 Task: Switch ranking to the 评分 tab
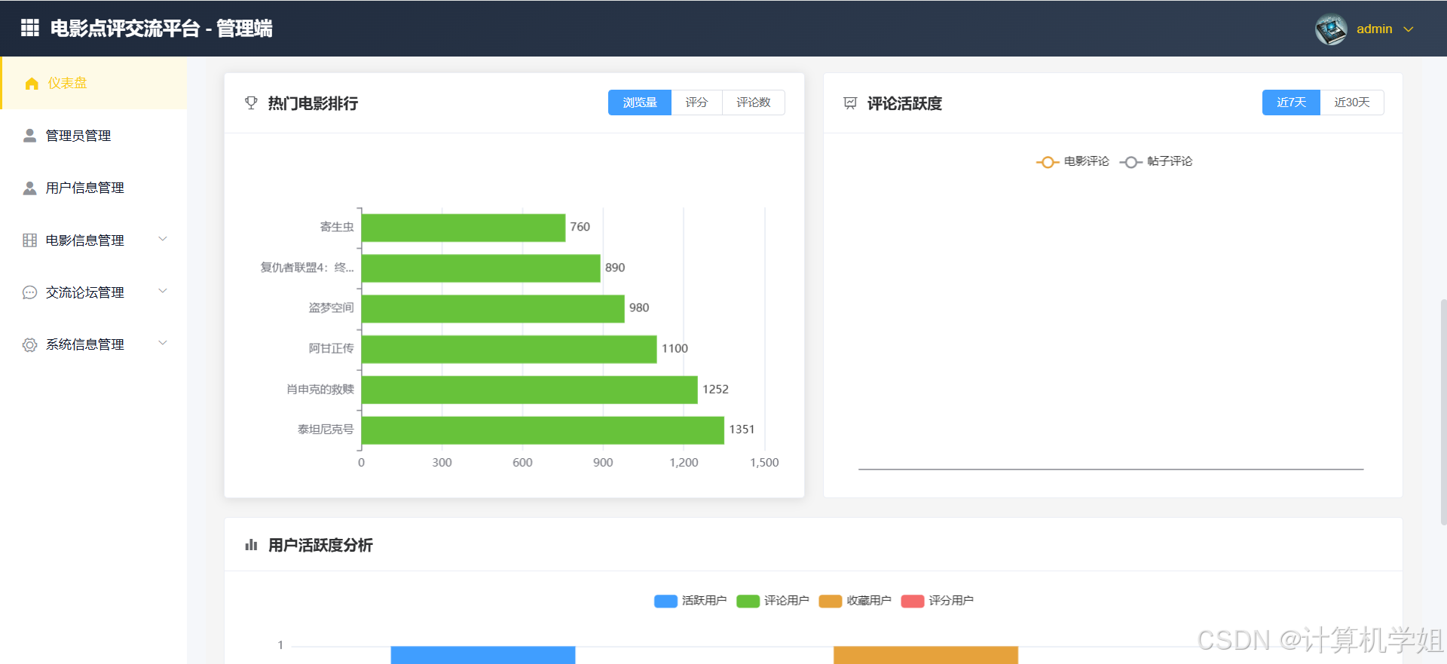pos(696,103)
